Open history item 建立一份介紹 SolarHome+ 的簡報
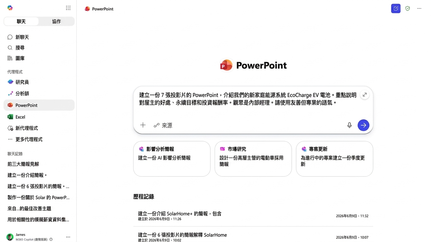The width and height of the screenshot is (431, 242). pyautogui.click(x=253, y=216)
